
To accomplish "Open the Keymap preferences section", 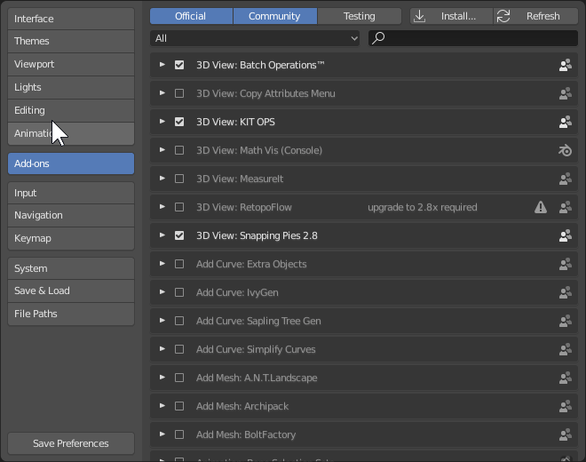I will pyautogui.click(x=71, y=238).
